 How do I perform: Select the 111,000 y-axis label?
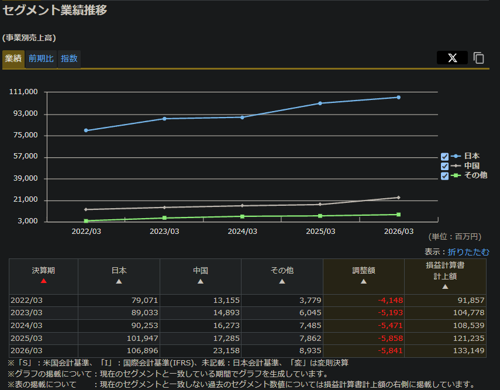pyautogui.click(x=23, y=92)
